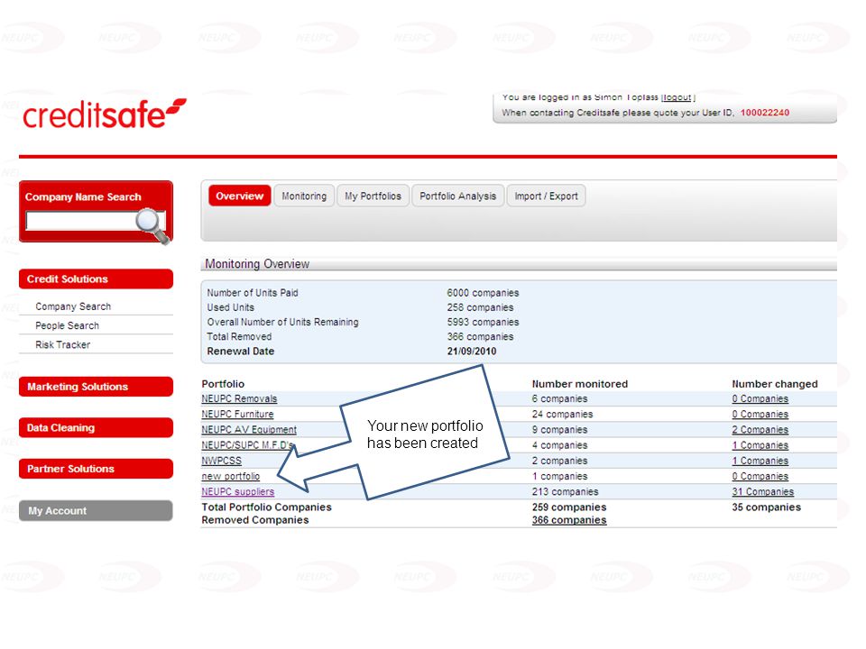Click 31 Companies changed for NEUPC suppliers
Viewport: 866px width, 649px height.
tap(763, 491)
